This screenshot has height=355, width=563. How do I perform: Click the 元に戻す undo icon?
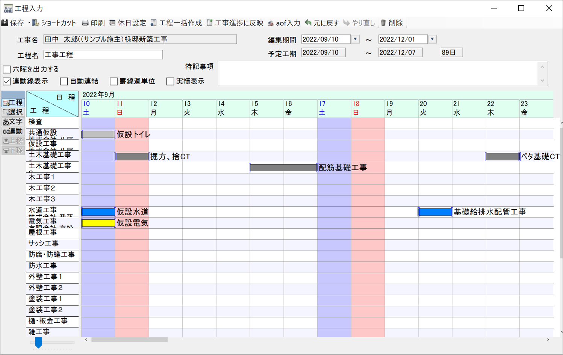pos(308,23)
